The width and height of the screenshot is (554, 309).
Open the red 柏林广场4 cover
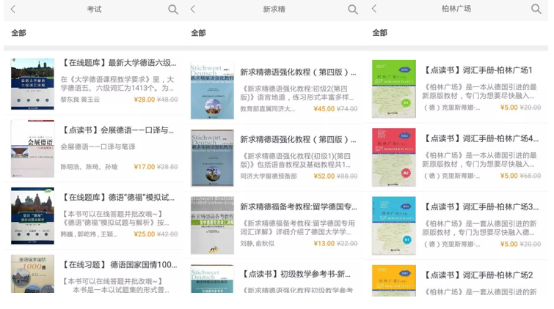pos(394,157)
